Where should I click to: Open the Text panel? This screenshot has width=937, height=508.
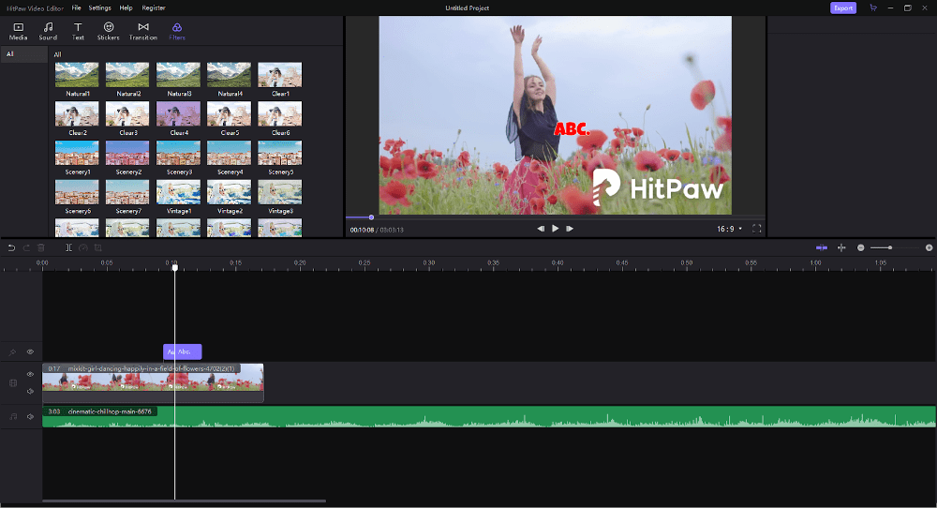[x=78, y=31]
